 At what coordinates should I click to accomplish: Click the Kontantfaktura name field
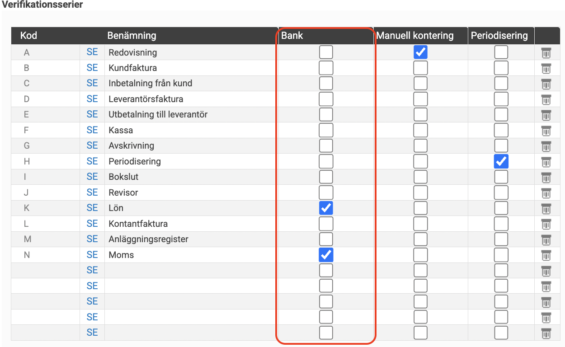pyautogui.click(x=191, y=224)
